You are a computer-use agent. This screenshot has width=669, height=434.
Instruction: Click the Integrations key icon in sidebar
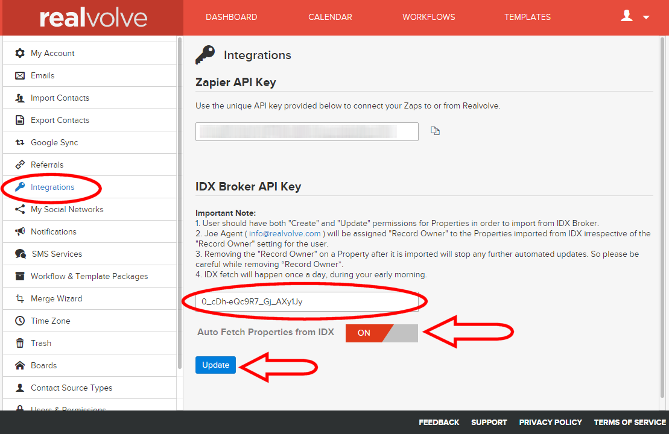(20, 187)
